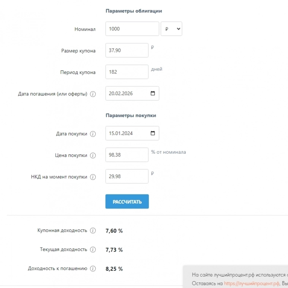Focus the НКД на момент покупки field

coord(127,177)
